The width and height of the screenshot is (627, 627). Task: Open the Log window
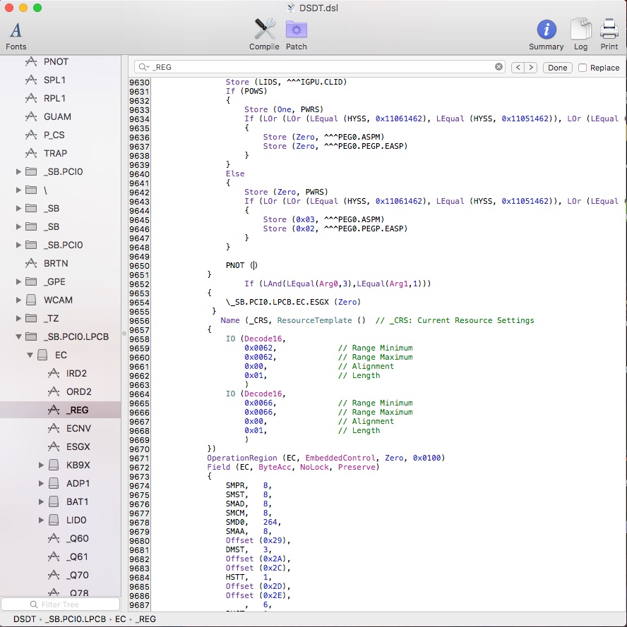(x=580, y=34)
